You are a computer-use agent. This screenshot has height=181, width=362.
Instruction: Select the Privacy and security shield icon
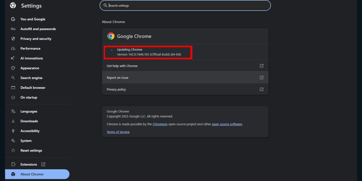tap(13, 39)
